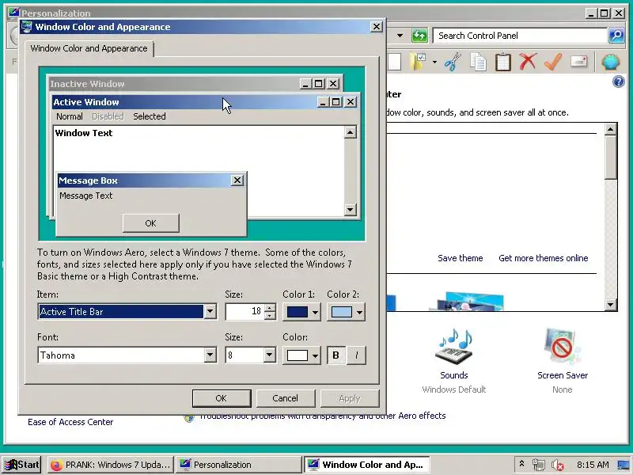Screen dimensions: 633x475
Task: Click the preview window scroll down arrow
Action: coord(350,209)
